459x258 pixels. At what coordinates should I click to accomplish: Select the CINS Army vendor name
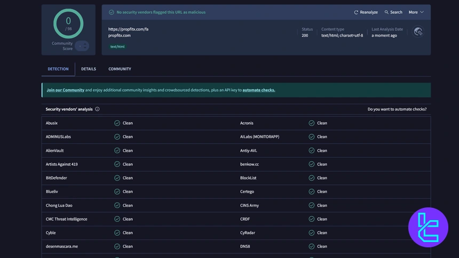pos(249,205)
